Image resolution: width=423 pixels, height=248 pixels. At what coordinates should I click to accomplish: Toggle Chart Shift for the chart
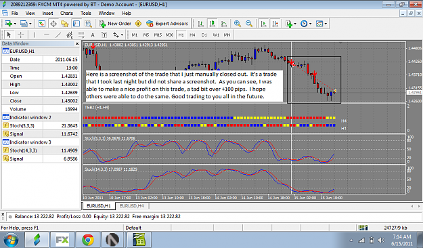click(x=275, y=24)
